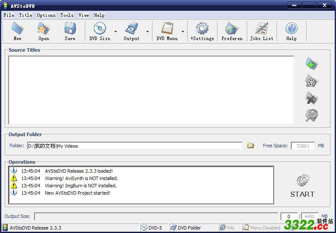Open a project with the Open icon

[44, 28]
